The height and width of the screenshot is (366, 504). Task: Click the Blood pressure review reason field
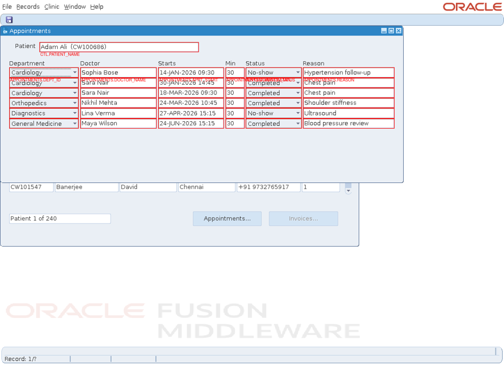(x=348, y=124)
